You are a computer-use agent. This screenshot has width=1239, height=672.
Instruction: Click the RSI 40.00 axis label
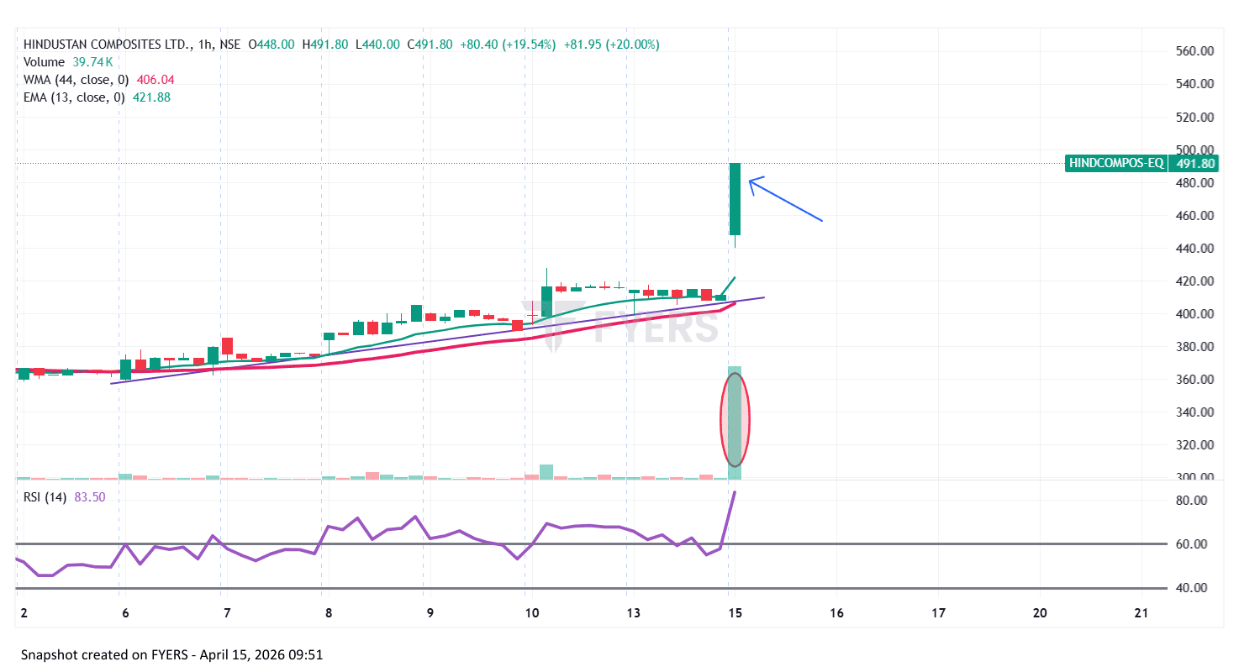(1191, 588)
